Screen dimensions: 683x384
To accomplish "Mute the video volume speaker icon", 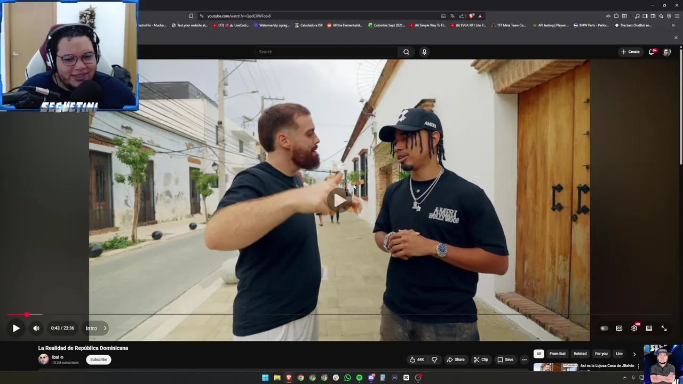I will tap(36, 329).
